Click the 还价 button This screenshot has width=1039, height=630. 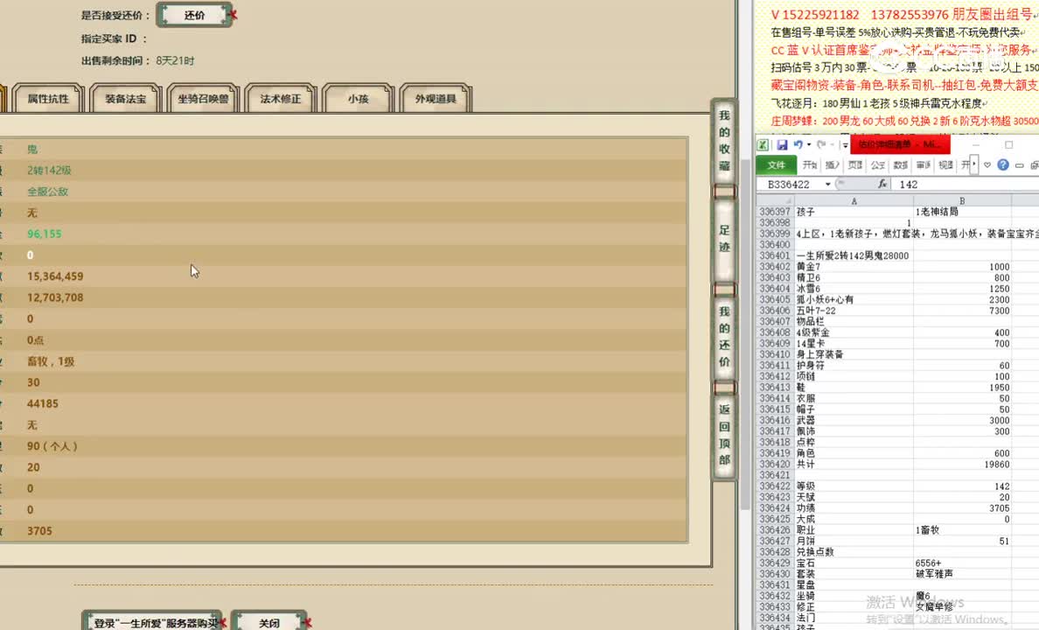[192, 14]
